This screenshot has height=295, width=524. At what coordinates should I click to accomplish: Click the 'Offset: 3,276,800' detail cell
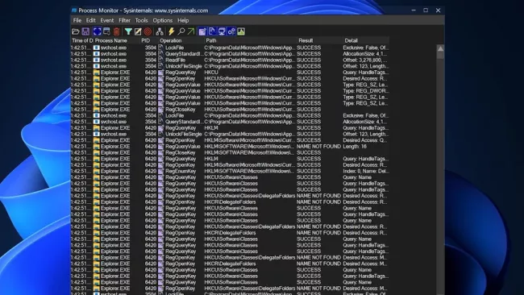[365, 60]
